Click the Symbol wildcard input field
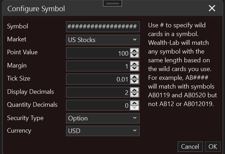This screenshot has width=225, height=154. pyautogui.click(x=103, y=27)
